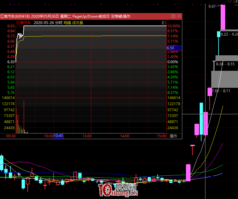Screen dimensions: 238x199
Task: Toggle the 均线 average line legend
Action: pyautogui.click(x=67, y=22)
